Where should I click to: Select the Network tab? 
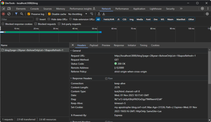point(106,9)
